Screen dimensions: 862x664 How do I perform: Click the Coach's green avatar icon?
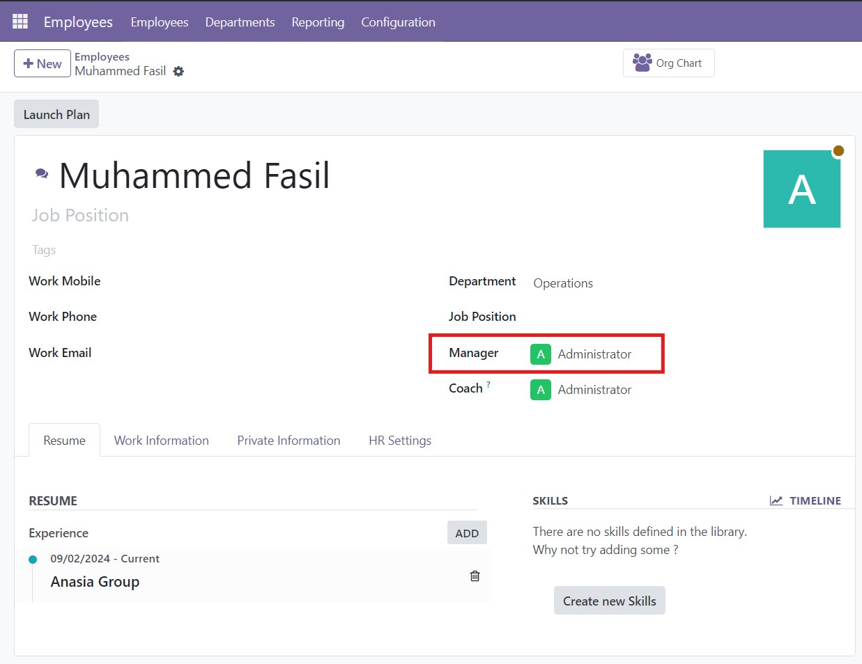[x=540, y=390]
